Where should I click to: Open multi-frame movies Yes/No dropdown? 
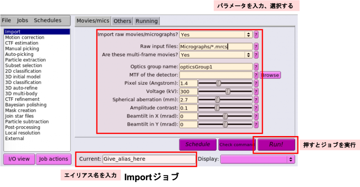[216, 55]
